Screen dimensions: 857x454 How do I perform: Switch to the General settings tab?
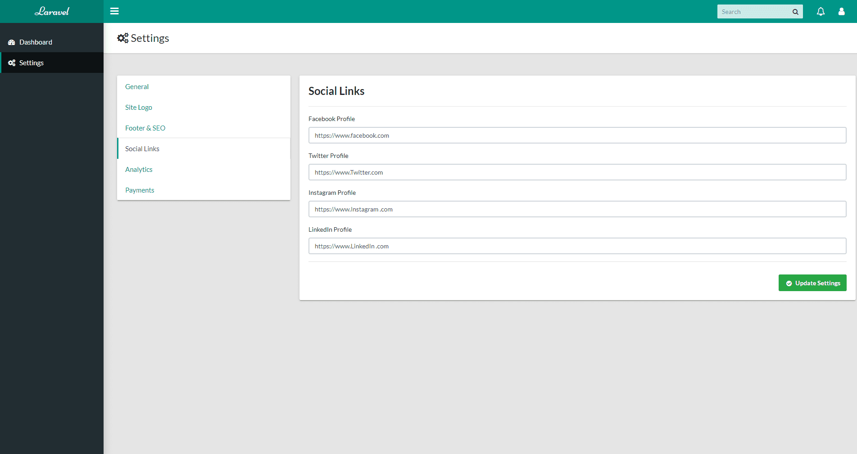tap(136, 86)
